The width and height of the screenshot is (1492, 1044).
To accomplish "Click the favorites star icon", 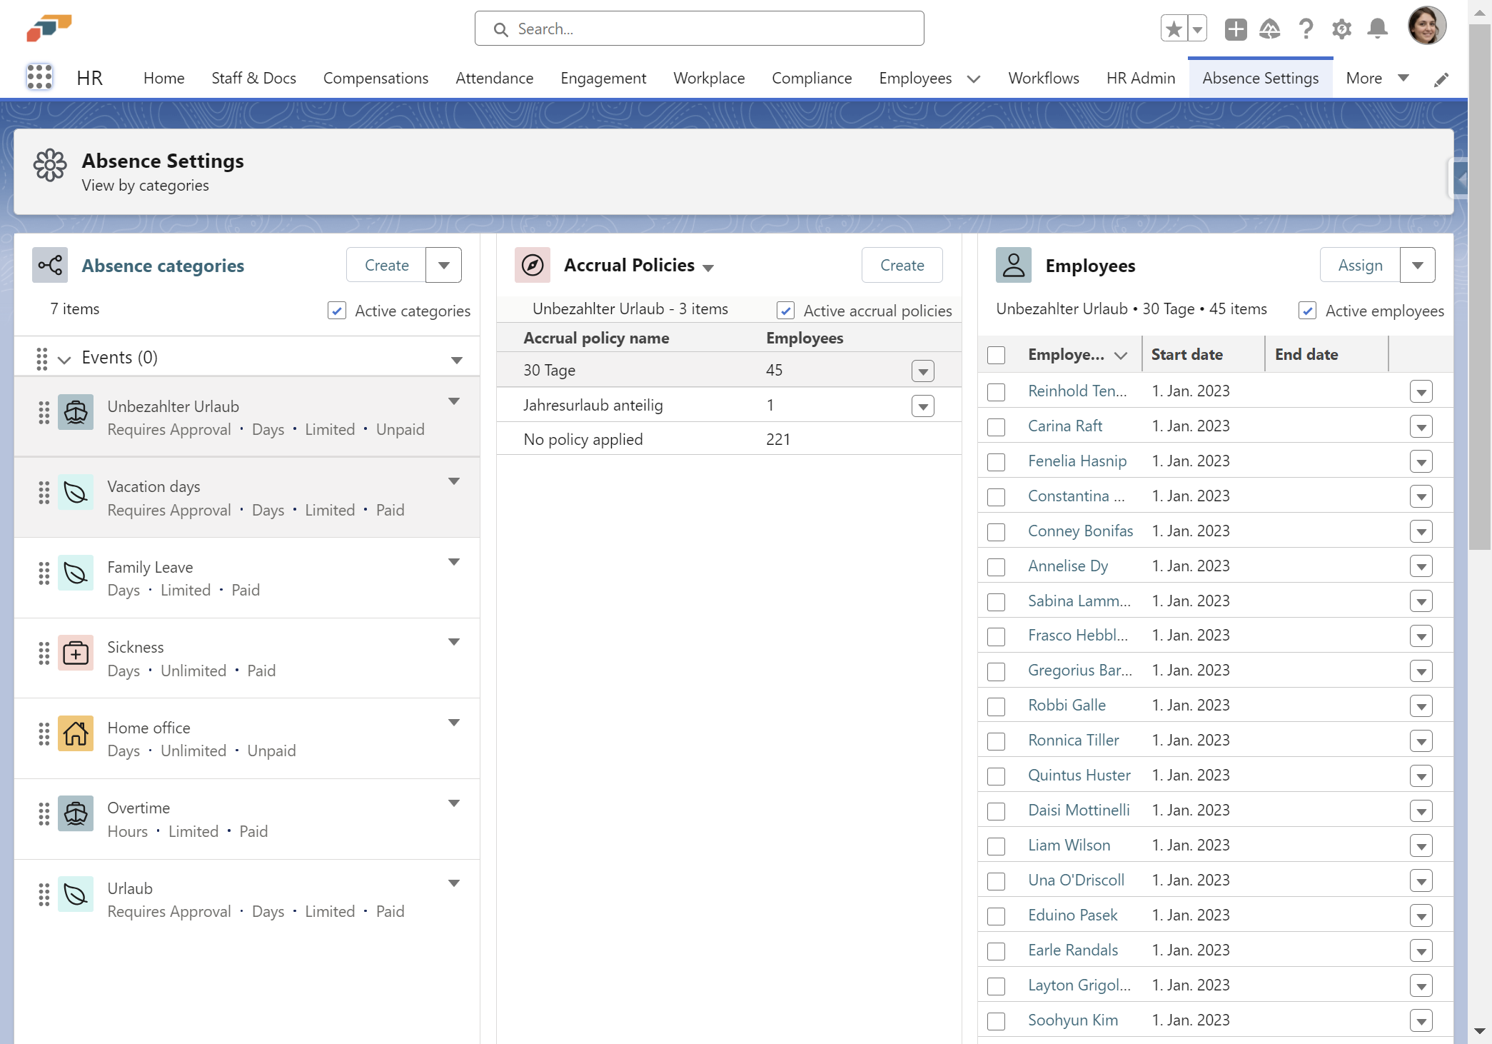I will 1174,29.
